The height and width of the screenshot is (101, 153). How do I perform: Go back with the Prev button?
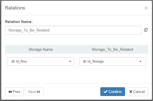click(x=14, y=92)
